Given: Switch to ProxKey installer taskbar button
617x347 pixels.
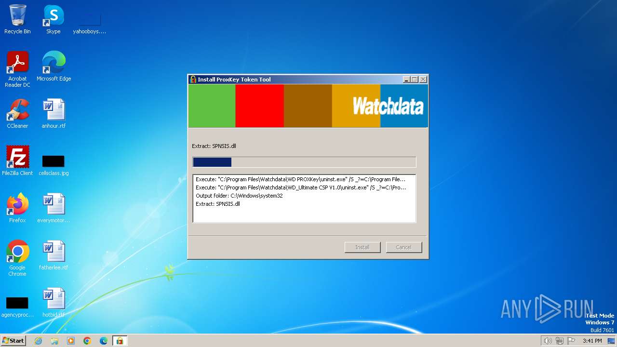Looking at the screenshot, I should tap(120, 341).
